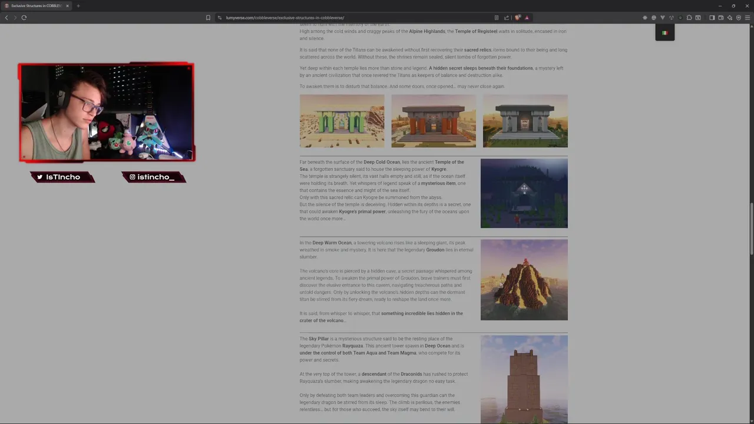Screen dimensions: 754x424
Task: Select the Exclusive Structures in COBBLEVERSE tab
Action: (x=36, y=6)
